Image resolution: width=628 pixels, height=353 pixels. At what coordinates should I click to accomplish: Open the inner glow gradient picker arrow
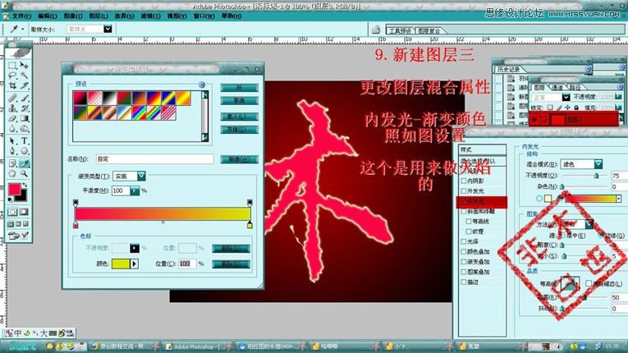point(618,199)
